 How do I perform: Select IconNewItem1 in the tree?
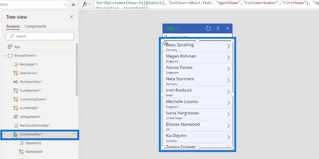(x=30, y=90)
